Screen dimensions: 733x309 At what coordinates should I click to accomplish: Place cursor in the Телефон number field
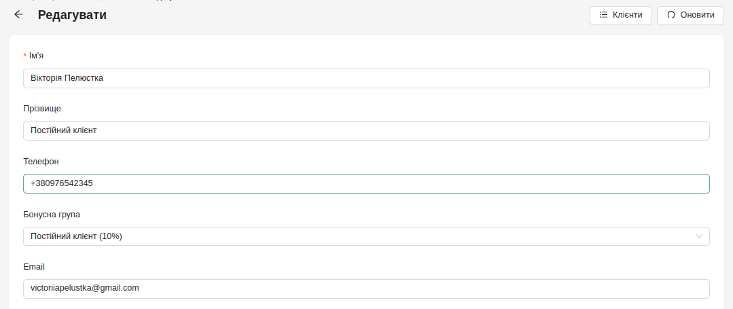366,184
